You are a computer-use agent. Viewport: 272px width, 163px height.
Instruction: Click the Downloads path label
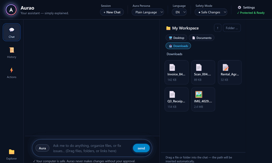coord(175,54)
